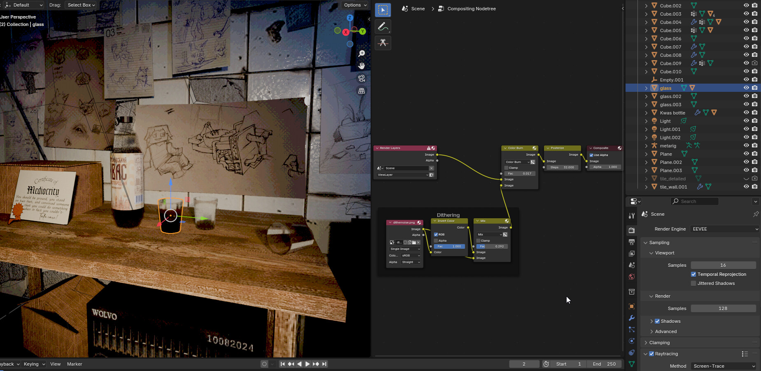Adjust the Mix node Fac slider
This screenshot has width=761, height=371.
pos(492,246)
